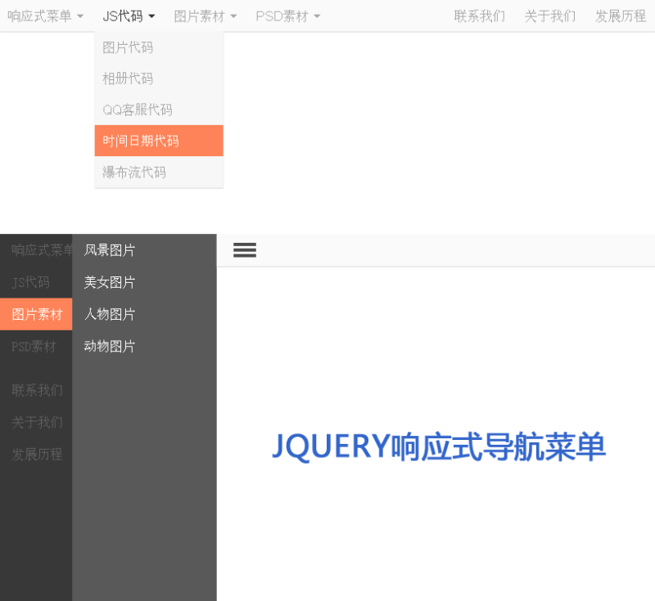Click the JQUERY响应式导航菜单 heading text

(438, 448)
